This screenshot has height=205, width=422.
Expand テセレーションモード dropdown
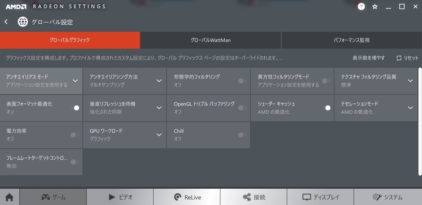(x=410, y=108)
